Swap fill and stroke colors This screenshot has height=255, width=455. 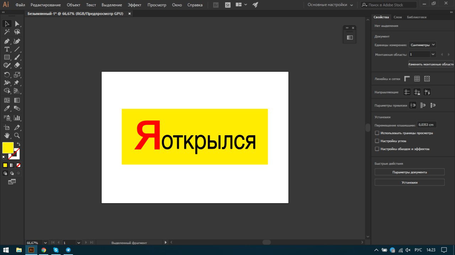(x=18, y=144)
